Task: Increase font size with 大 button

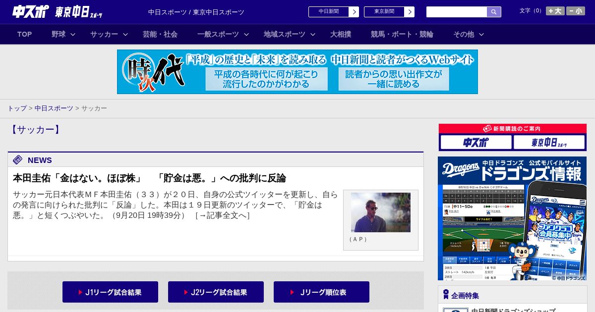Action: [555, 11]
